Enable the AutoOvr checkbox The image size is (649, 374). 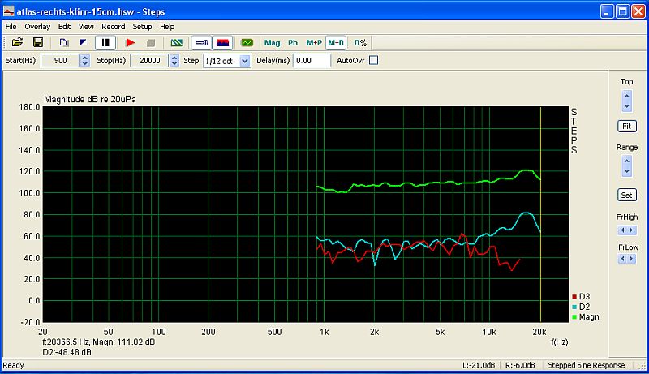[x=374, y=60]
